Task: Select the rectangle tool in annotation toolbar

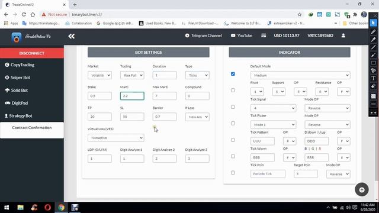Action: (373, 63)
